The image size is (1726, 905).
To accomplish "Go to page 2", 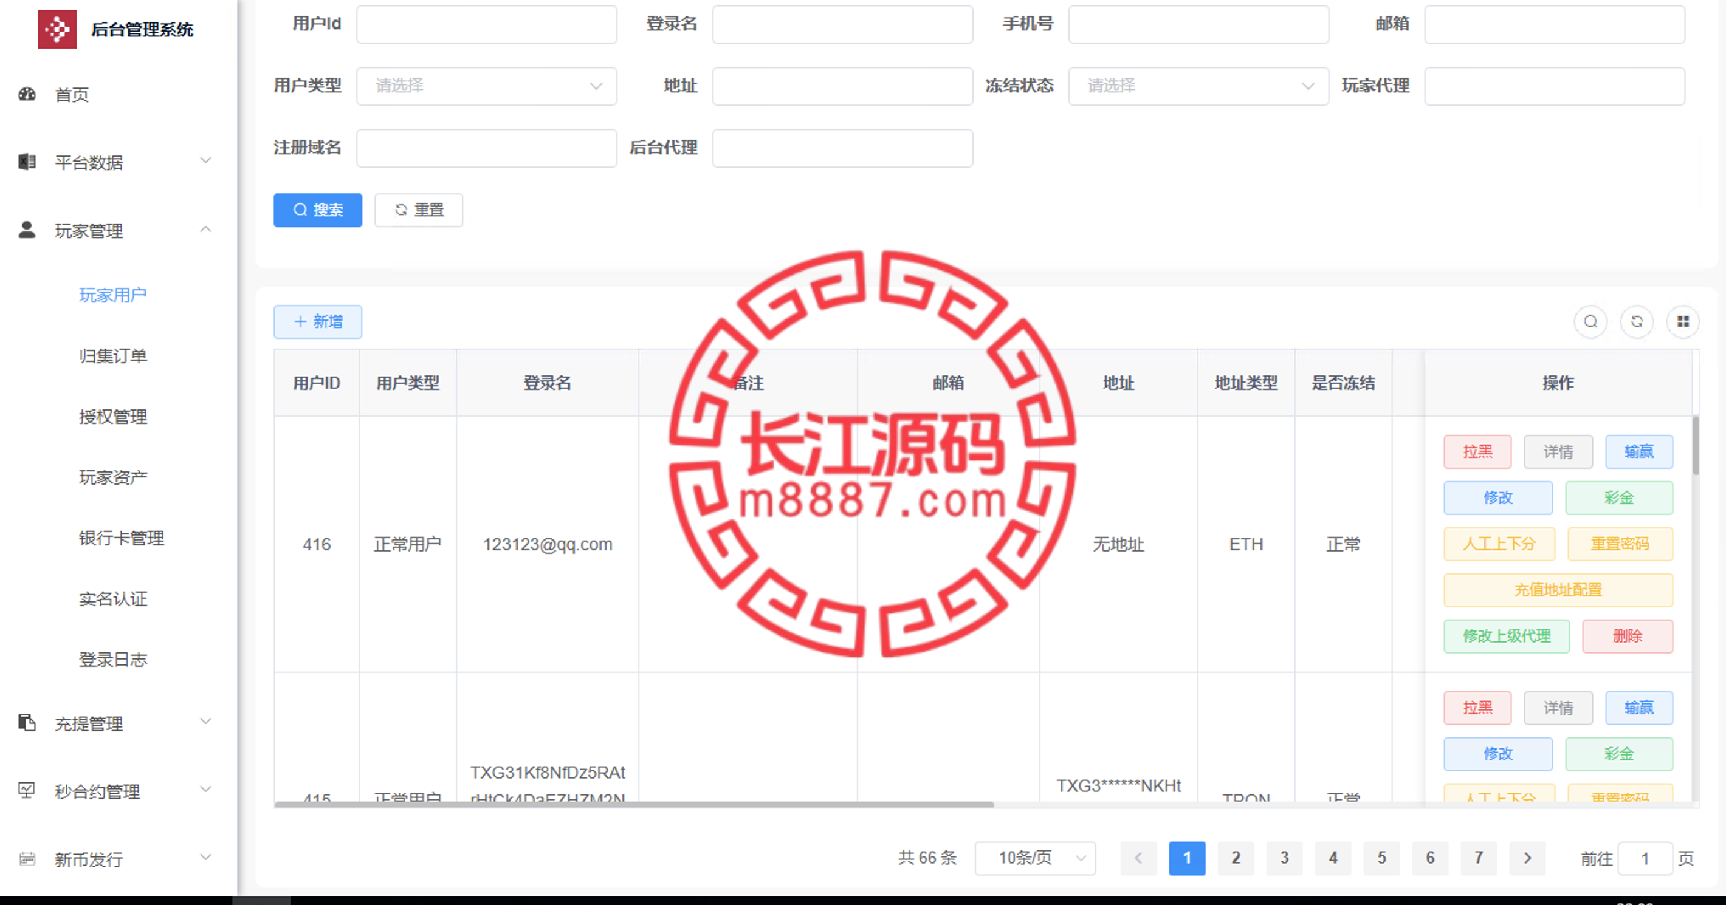I will tap(1236, 858).
